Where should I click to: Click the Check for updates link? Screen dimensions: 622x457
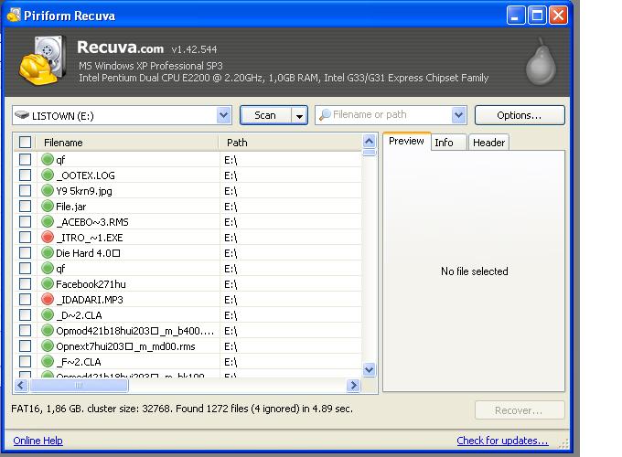(x=502, y=441)
